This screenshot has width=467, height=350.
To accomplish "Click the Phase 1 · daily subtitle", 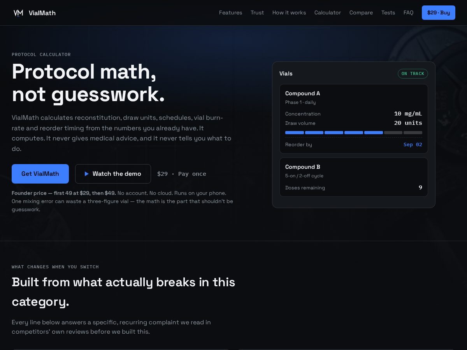I will pos(300,102).
